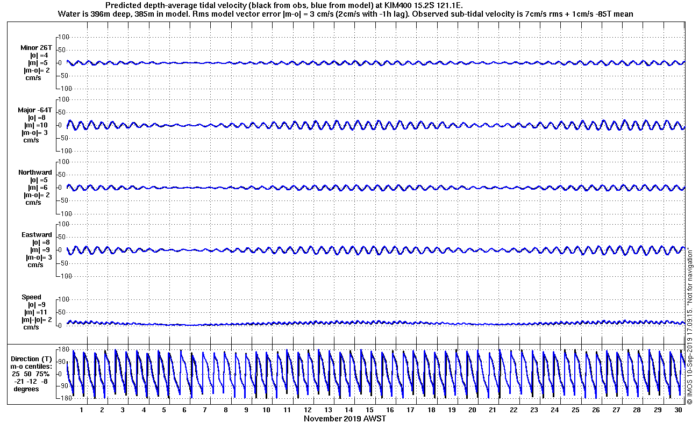Click the '25 50 75%' centile header
This screenshot has height=430, width=699.
point(31,374)
